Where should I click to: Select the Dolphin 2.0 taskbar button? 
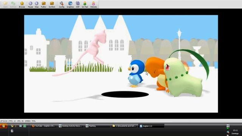pos(151,126)
